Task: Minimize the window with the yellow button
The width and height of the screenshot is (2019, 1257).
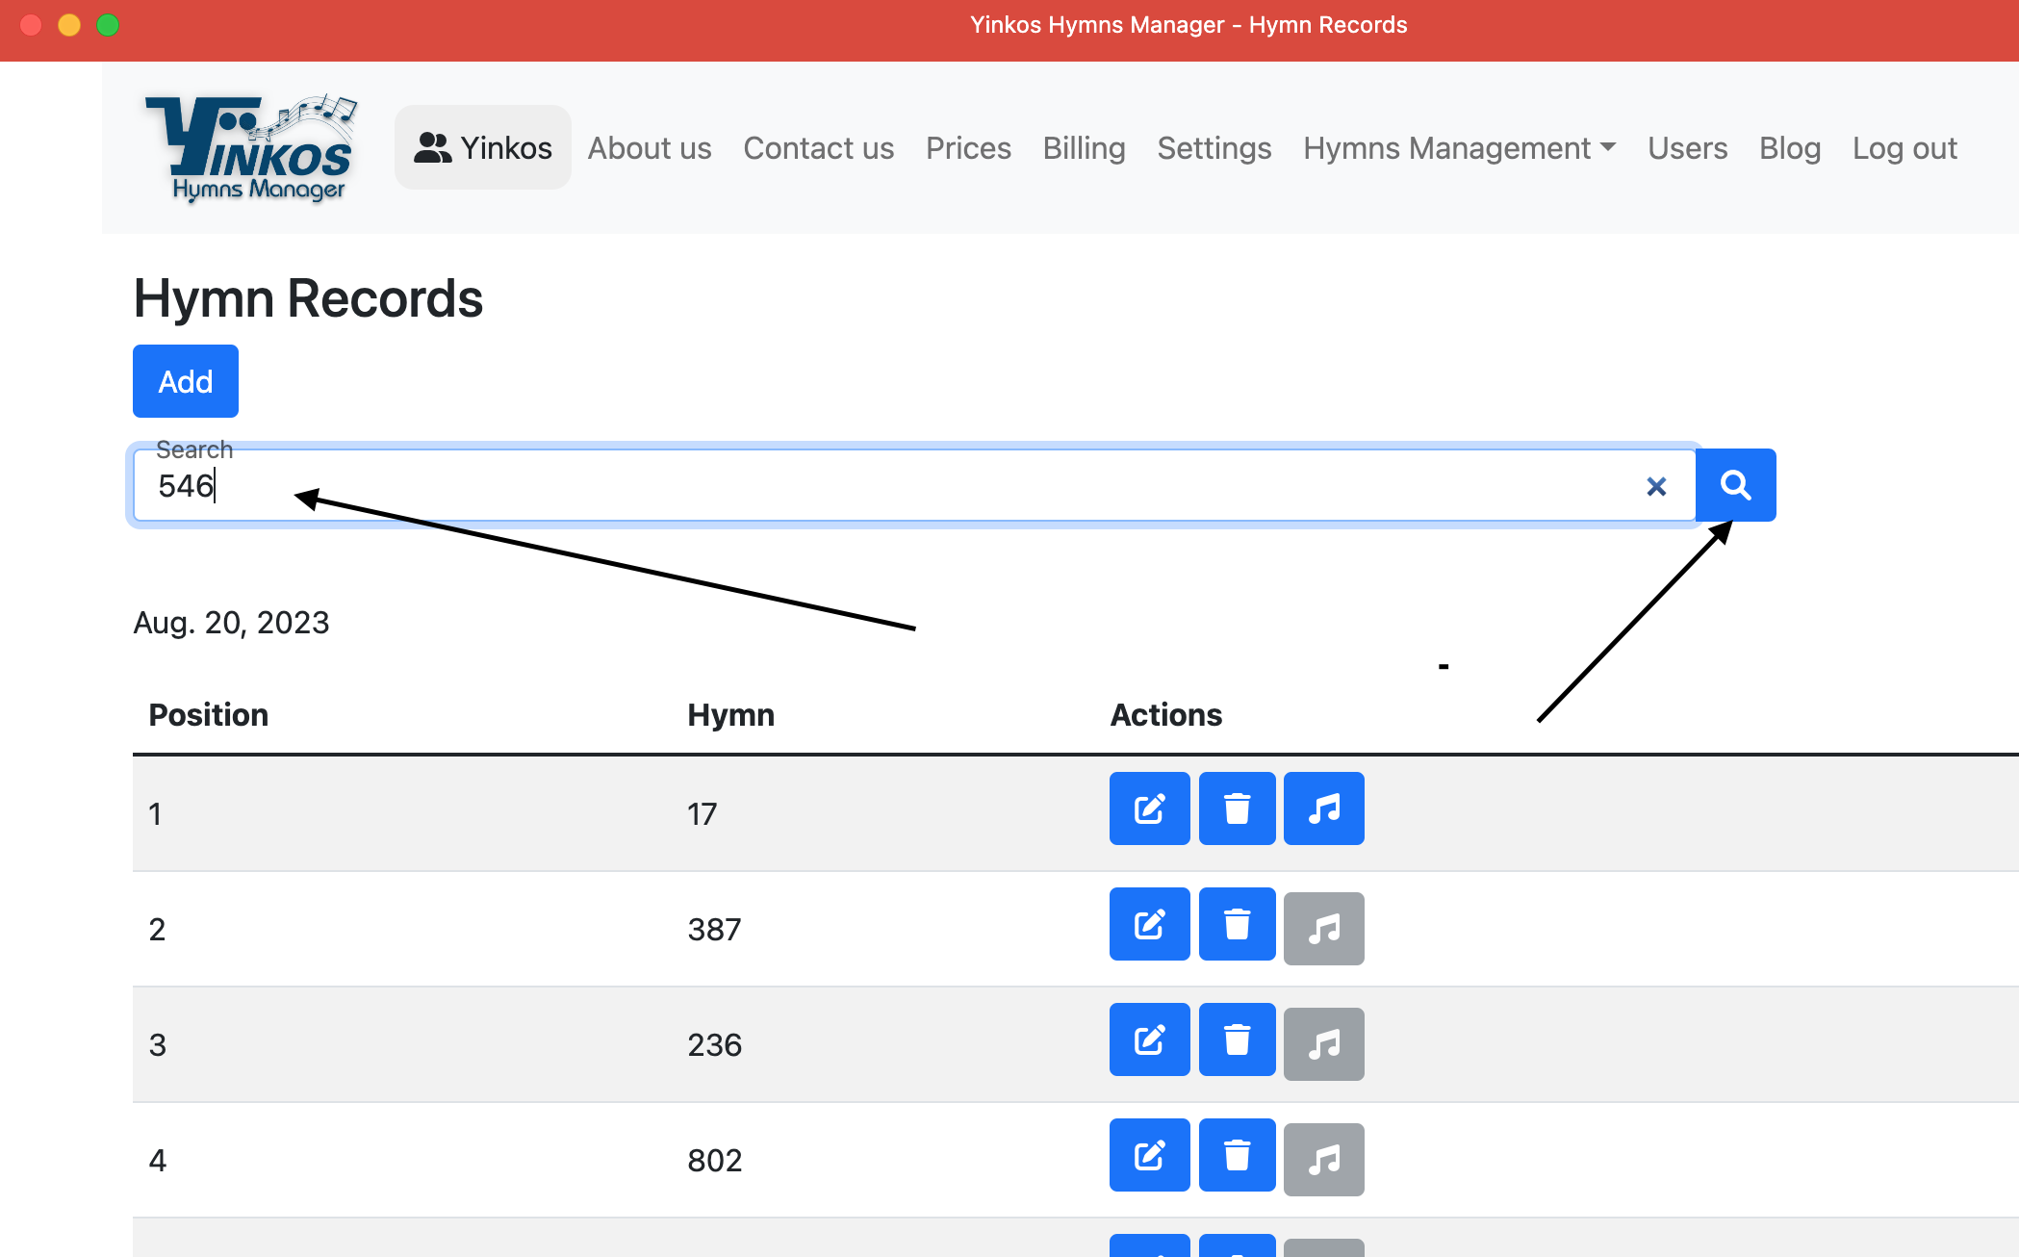Action: 69,25
